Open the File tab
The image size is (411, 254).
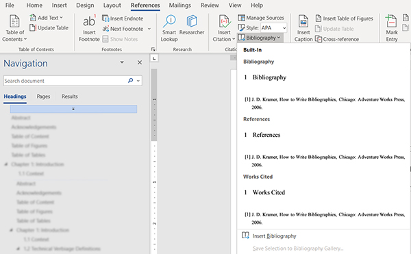click(x=10, y=5)
